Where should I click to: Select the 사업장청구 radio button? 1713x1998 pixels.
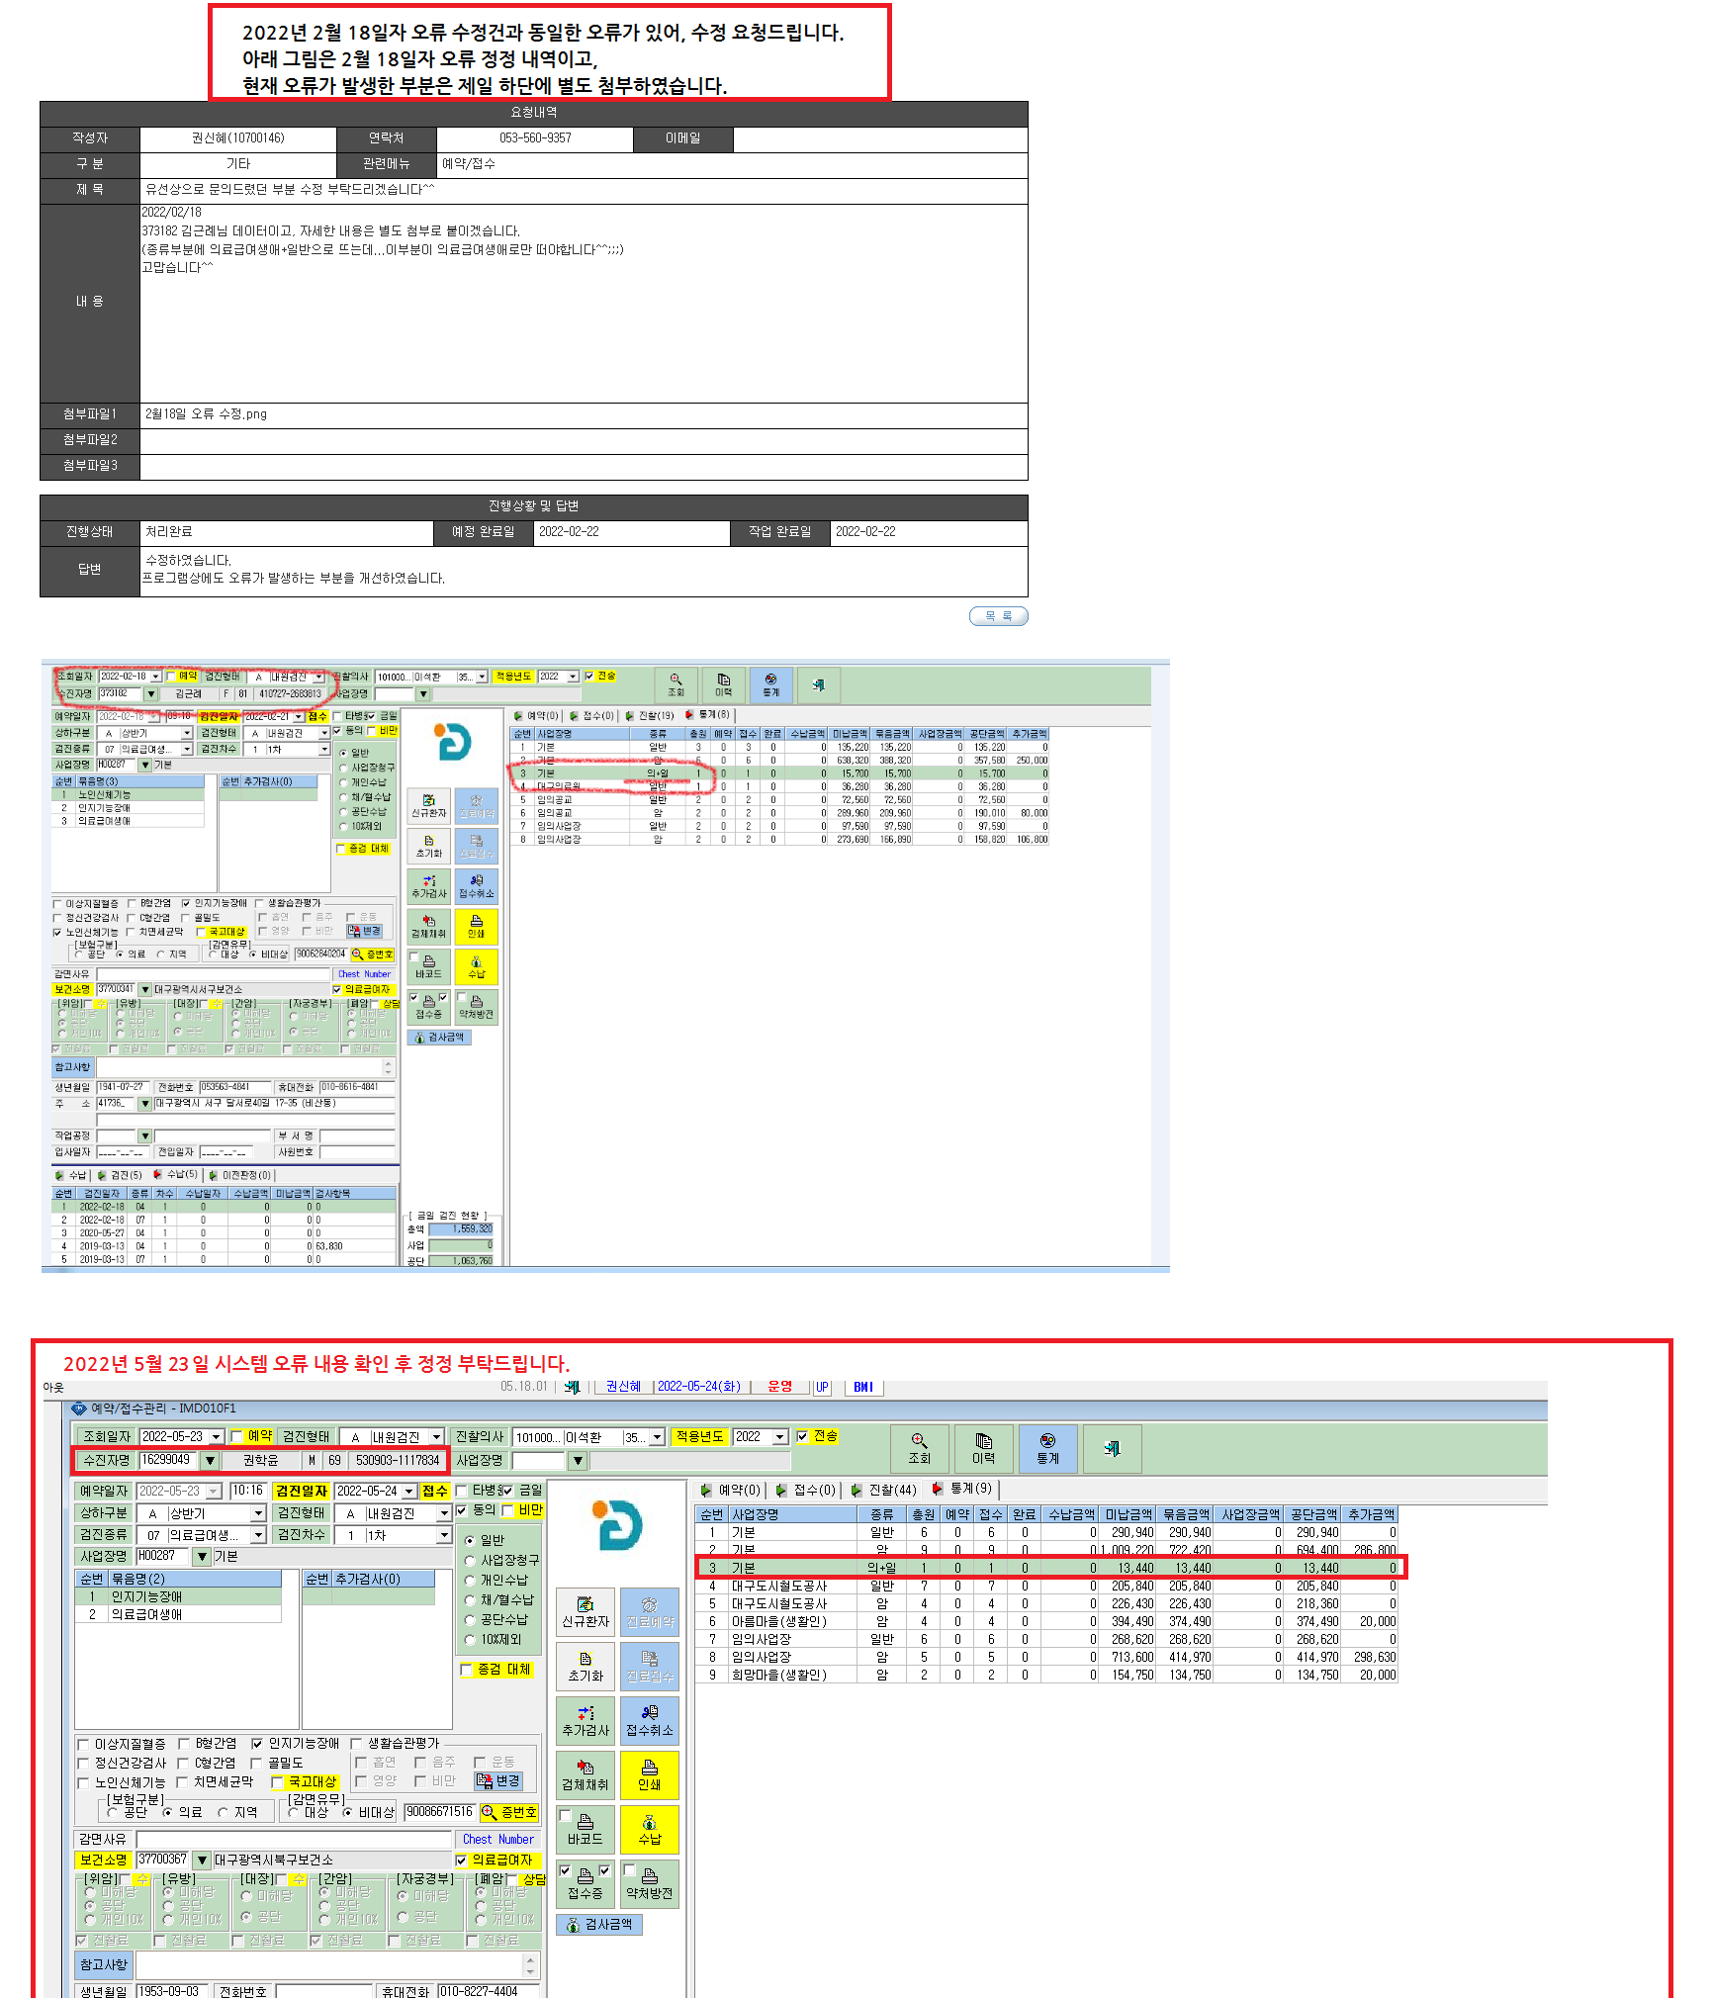471,1560
